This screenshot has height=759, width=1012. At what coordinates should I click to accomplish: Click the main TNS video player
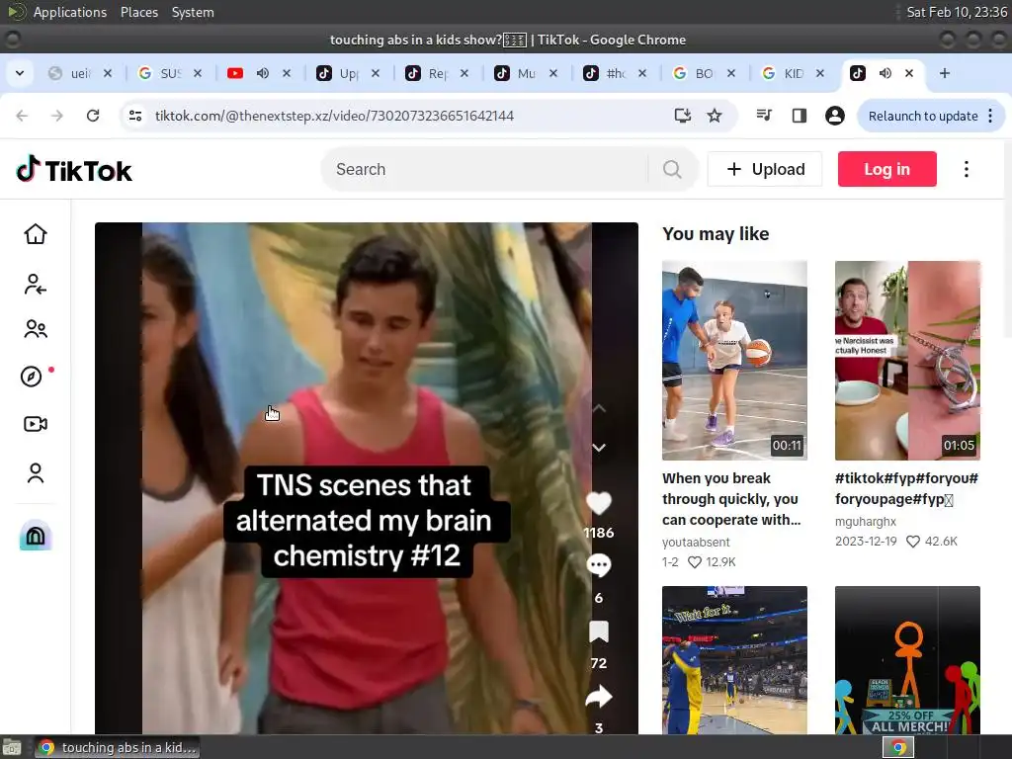[x=366, y=477]
